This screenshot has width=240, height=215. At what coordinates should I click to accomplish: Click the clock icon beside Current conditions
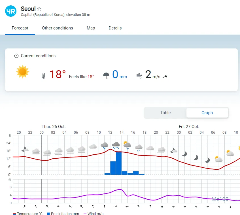(16, 56)
